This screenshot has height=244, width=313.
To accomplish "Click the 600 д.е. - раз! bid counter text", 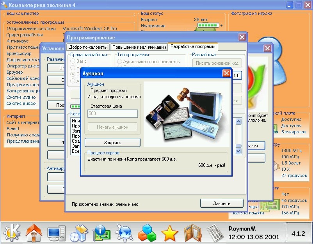I will click(x=212, y=165).
